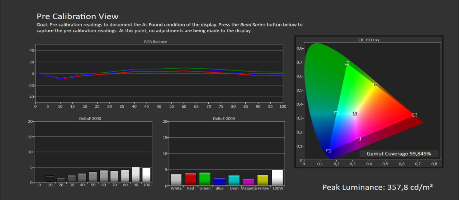Select the yellow target marker on CIE diagram

pos(375,85)
